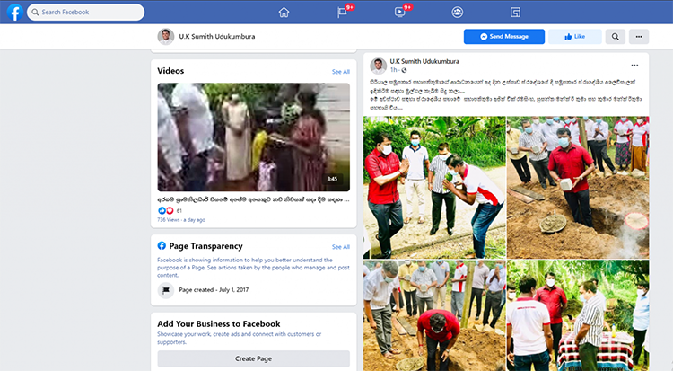Open the post options three-dot menu
Viewport: 673px width, 371px height.
point(634,66)
